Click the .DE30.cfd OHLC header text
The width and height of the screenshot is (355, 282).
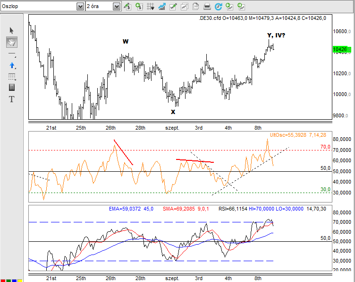click(x=262, y=18)
